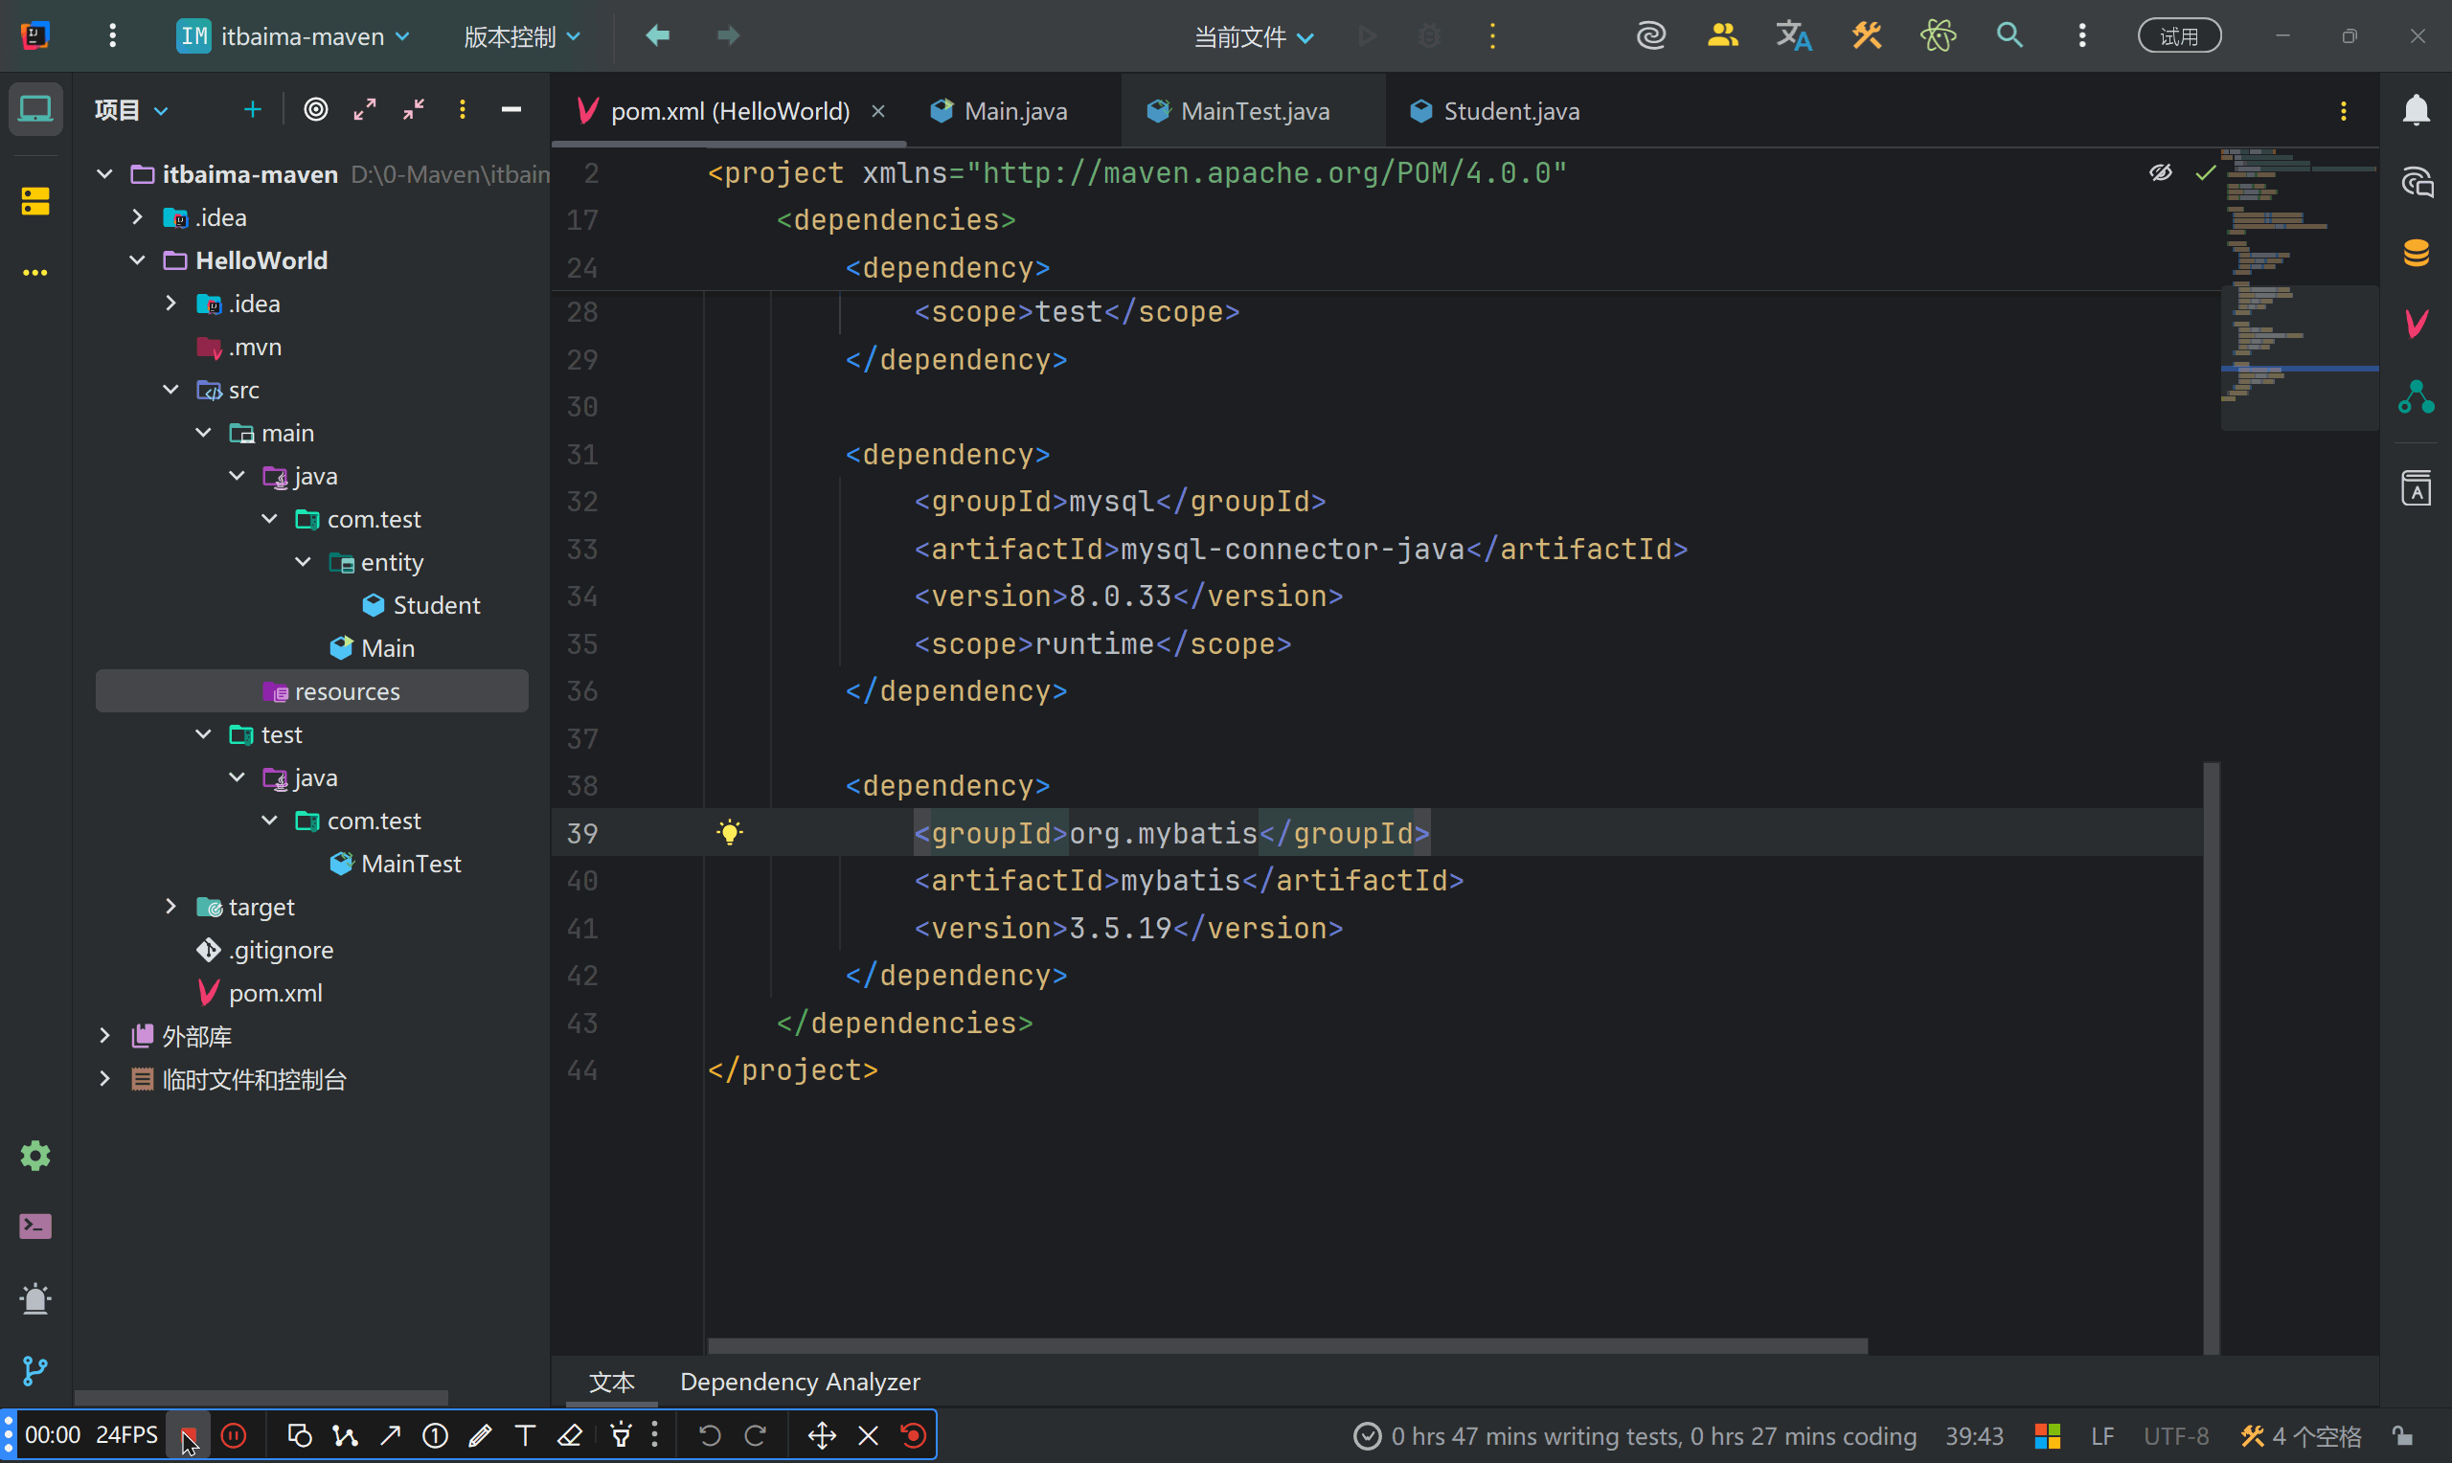Click the editor horizontal scrollbar
This screenshot has height=1463, width=2452.
pyautogui.click(x=1286, y=1345)
